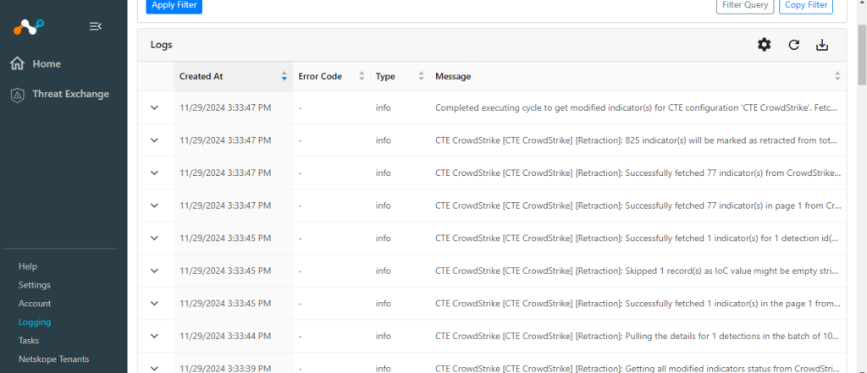Download logs using the download icon
Image resolution: width=867 pixels, height=373 pixels.
[x=822, y=46]
